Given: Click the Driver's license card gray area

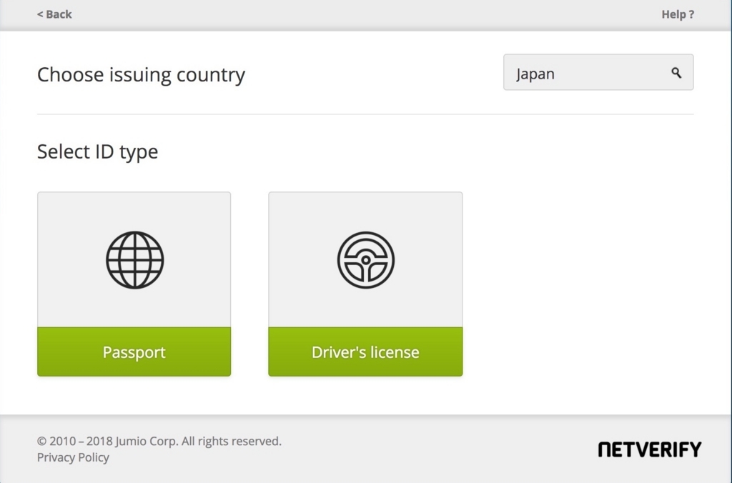Looking at the screenshot, I should (365, 259).
